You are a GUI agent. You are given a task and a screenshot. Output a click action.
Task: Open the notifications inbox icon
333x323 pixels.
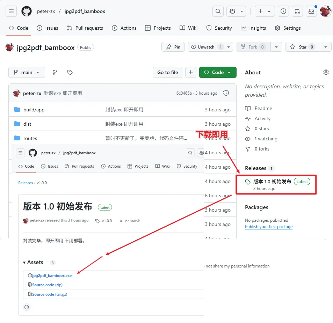(x=311, y=11)
